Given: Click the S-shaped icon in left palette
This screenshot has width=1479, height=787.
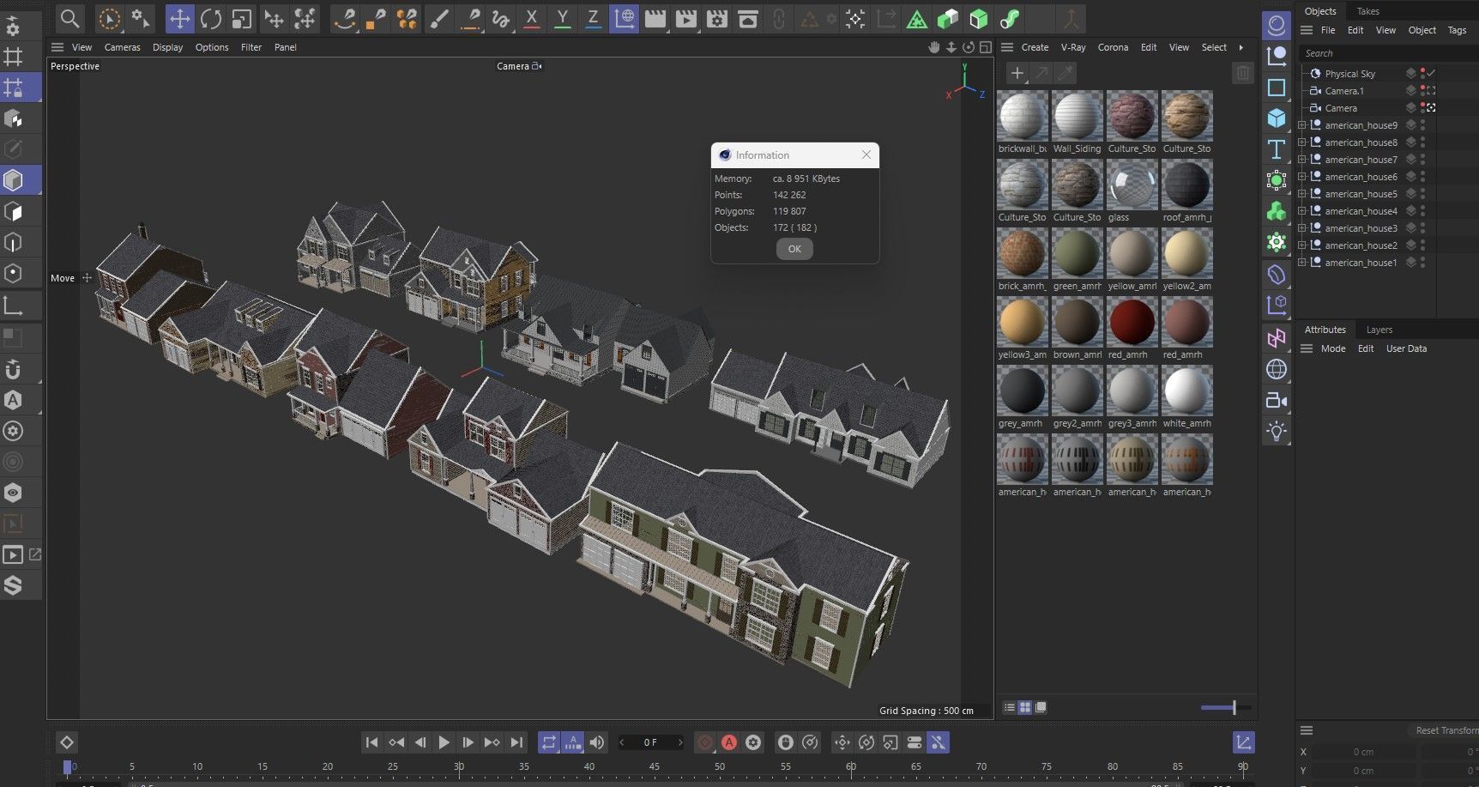Looking at the screenshot, I should (x=13, y=585).
